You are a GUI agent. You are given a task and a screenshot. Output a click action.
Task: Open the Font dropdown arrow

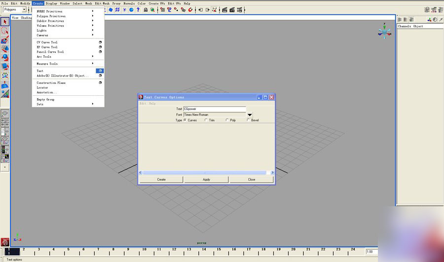pos(250,114)
